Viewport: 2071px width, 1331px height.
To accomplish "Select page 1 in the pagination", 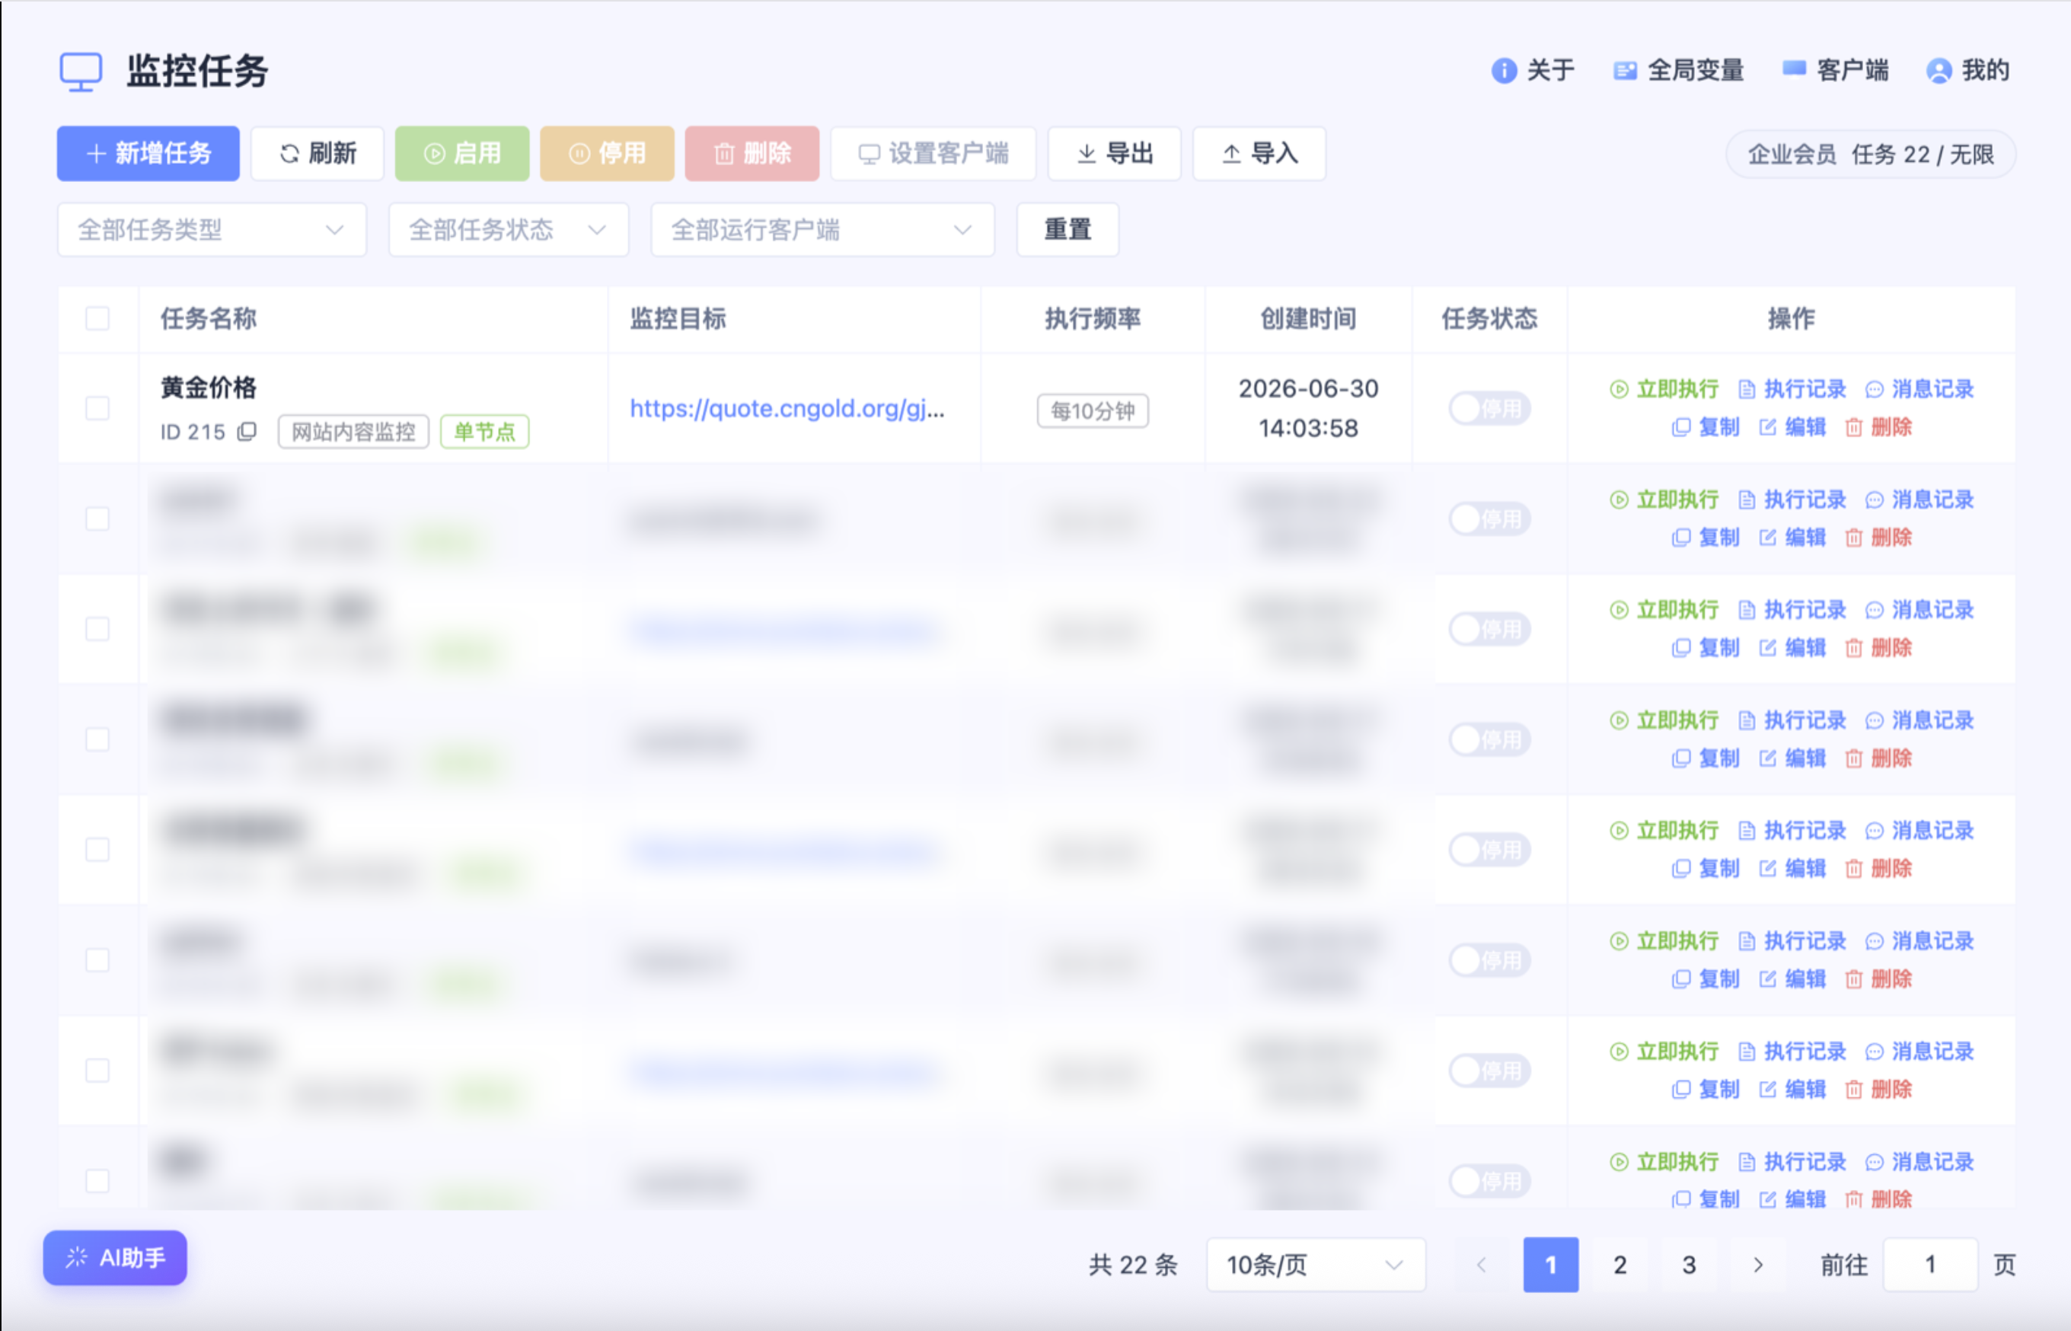I will click(1551, 1266).
